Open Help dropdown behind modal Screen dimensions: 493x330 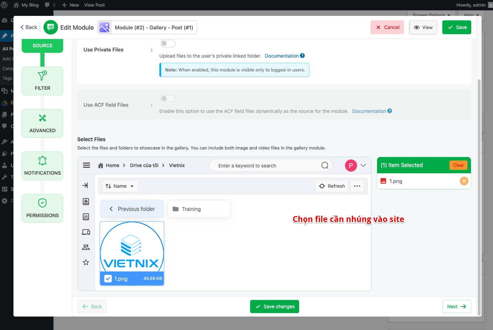point(472,15)
